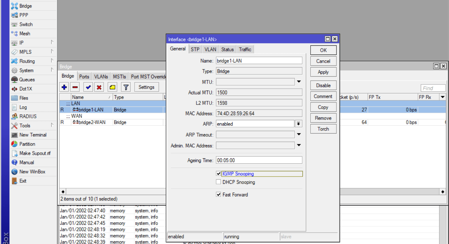Click the Find search box
Viewport: 449px width, 244px height.
coord(433,88)
